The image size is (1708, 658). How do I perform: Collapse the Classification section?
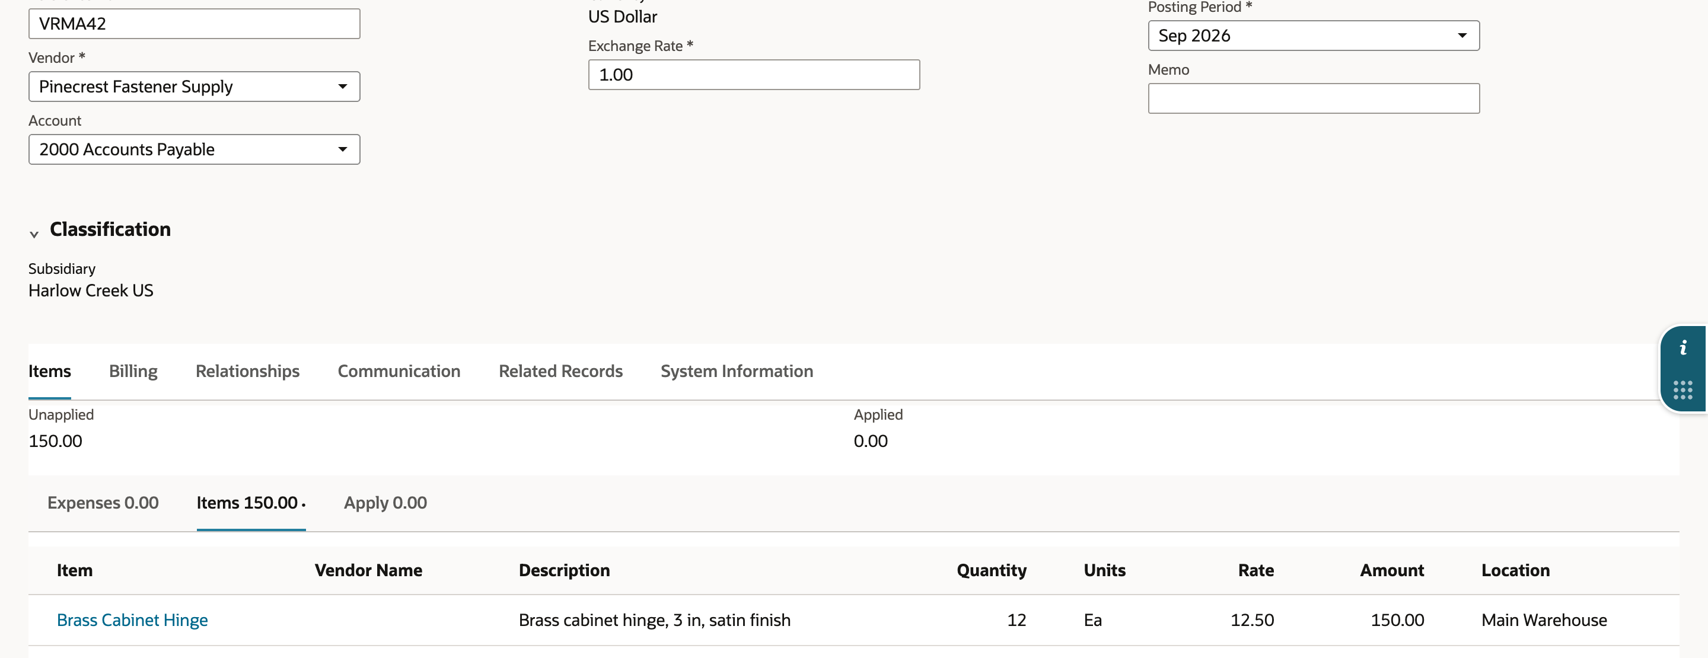[x=34, y=234]
